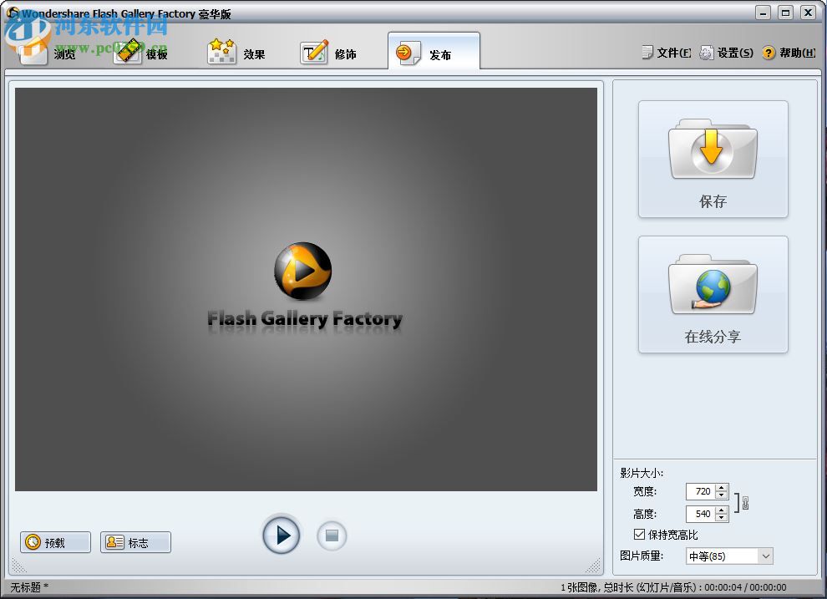Open the 文件 file menu
827x599 pixels.
[668, 52]
